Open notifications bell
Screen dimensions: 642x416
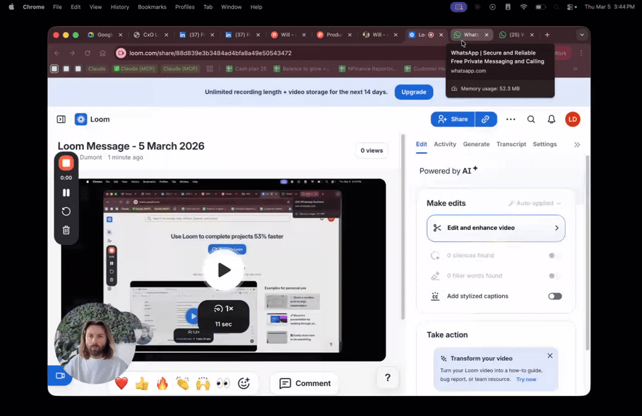[x=552, y=120]
